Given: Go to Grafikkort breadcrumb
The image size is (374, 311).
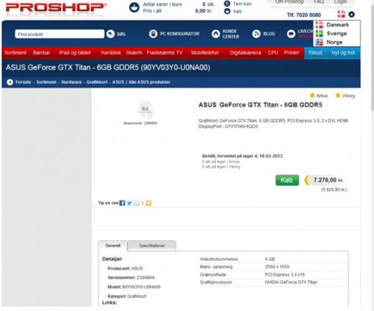Looking at the screenshot, I should pyautogui.click(x=97, y=82).
